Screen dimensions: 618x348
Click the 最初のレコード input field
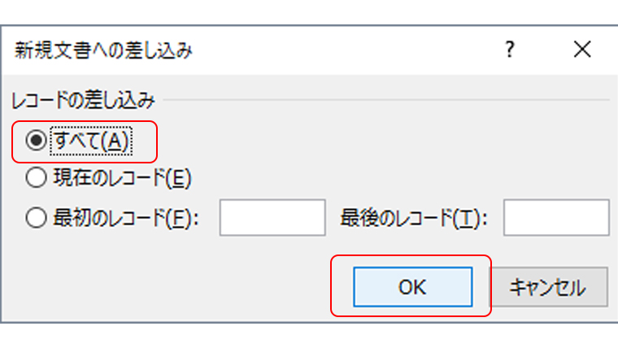(272, 218)
